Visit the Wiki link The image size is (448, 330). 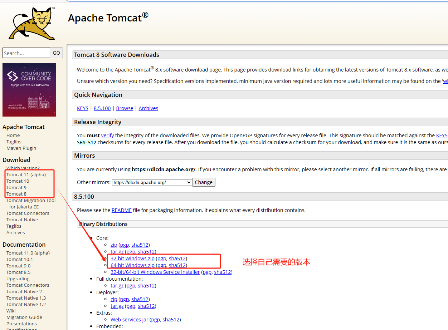coord(11,311)
